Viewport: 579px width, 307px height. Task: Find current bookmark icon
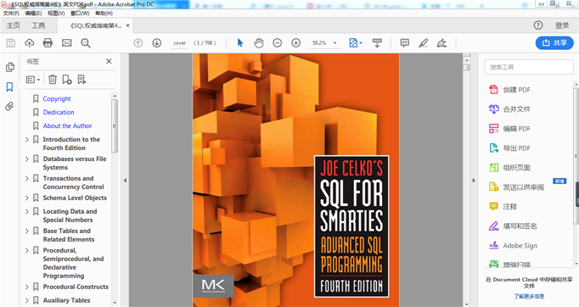[x=82, y=80]
